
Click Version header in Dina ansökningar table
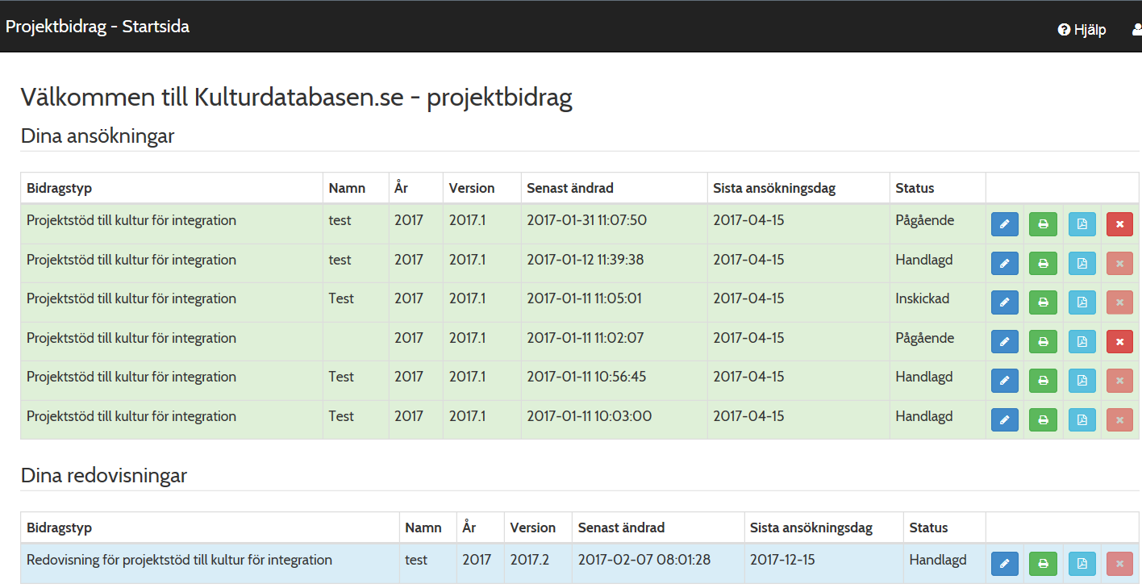point(472,188)
